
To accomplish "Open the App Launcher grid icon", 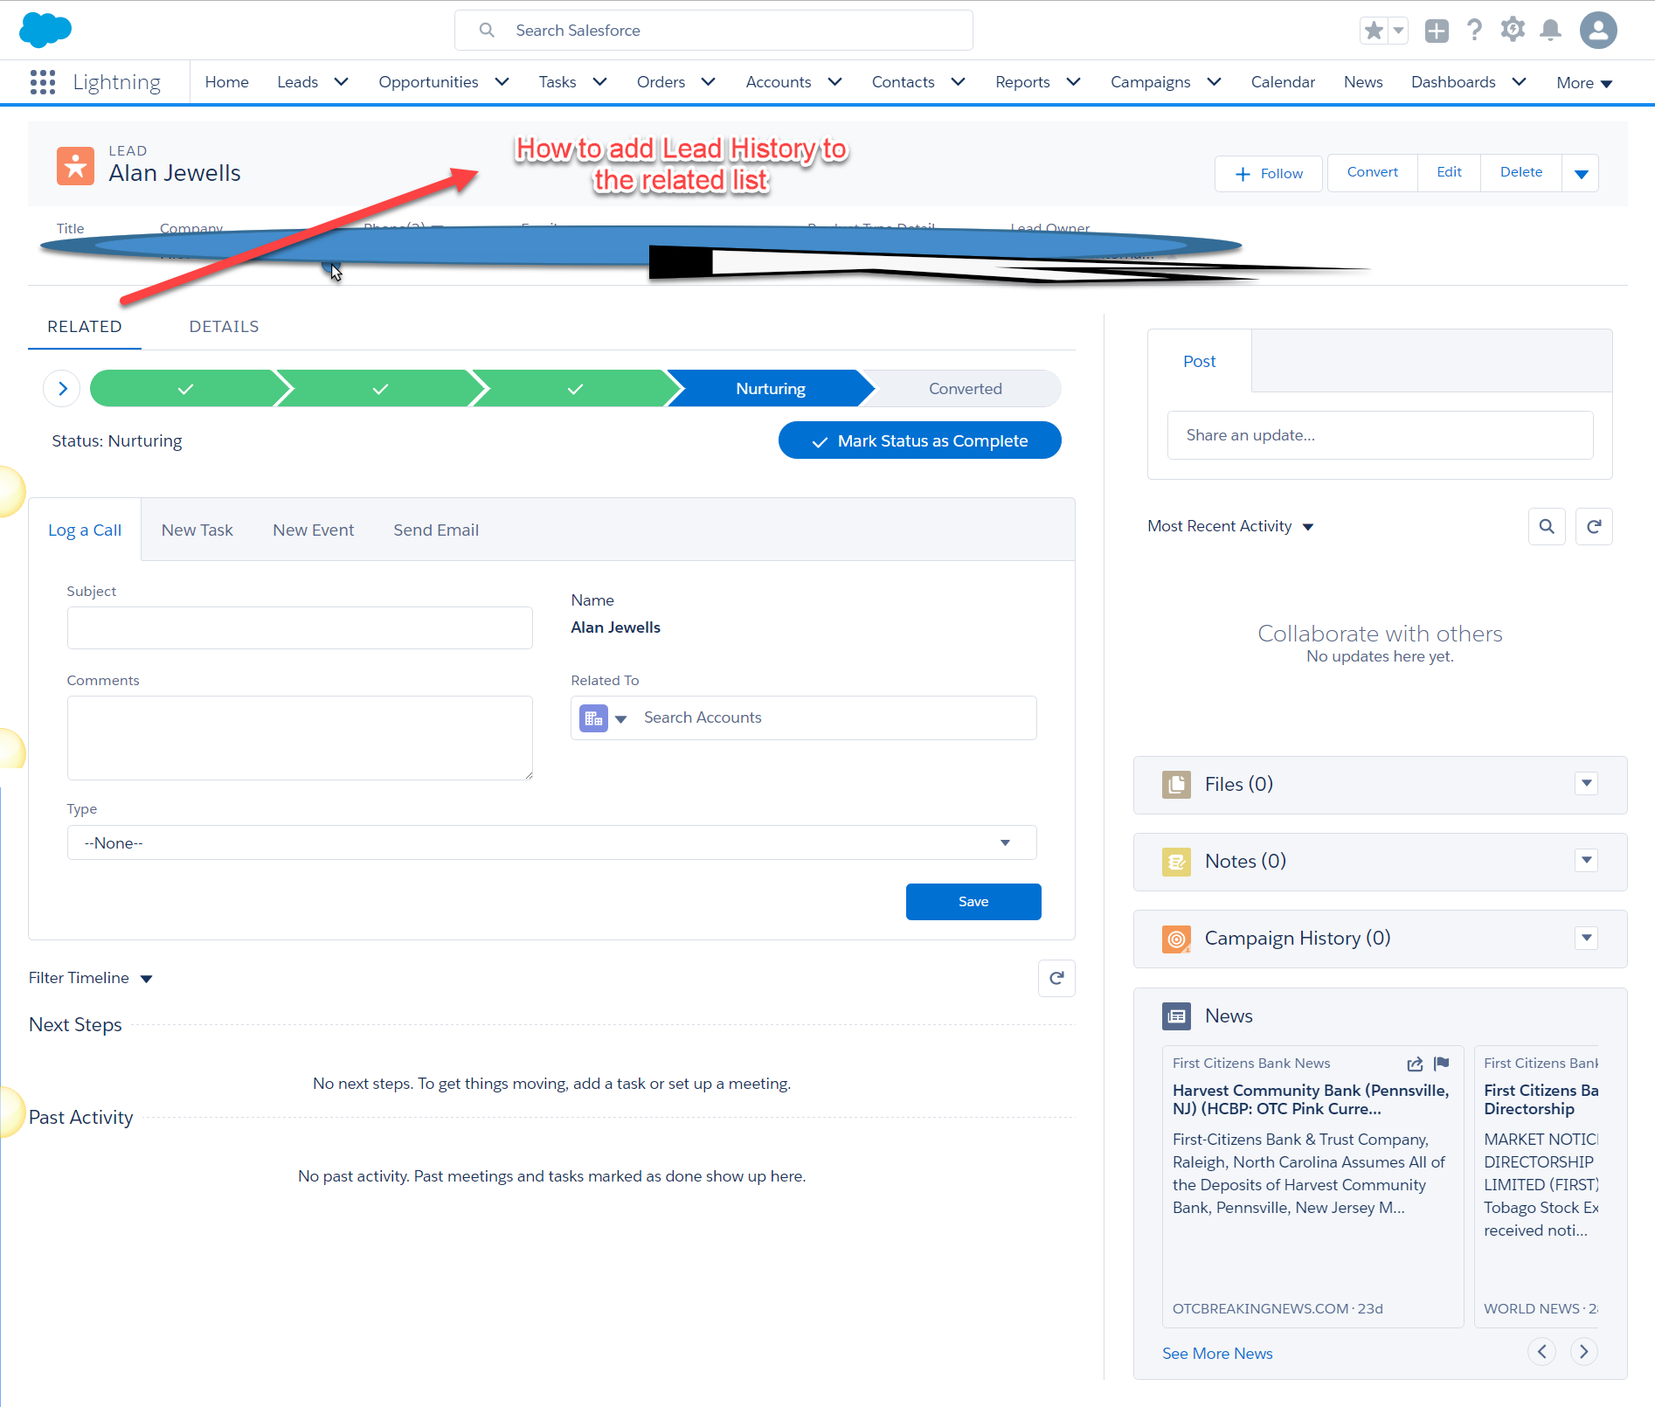I will tap(43, 82).
